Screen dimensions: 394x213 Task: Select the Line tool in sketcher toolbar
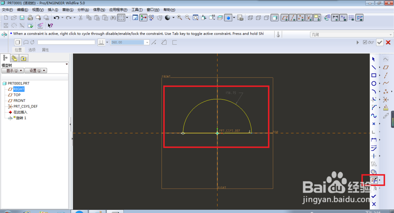(x=374, y=67)
